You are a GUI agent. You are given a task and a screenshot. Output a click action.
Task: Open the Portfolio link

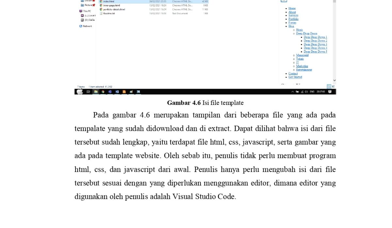click(293, 19)
